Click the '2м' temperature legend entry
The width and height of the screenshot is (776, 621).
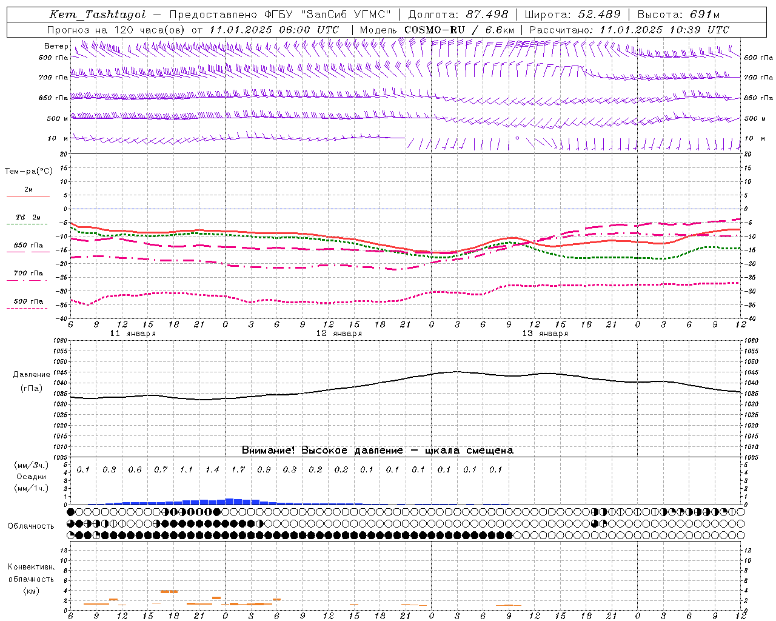click(x=28, y=189)
